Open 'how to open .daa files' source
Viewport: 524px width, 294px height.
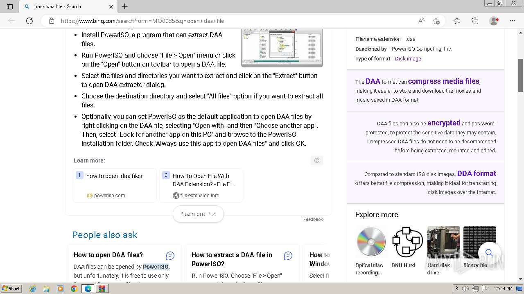click(115, 185)
